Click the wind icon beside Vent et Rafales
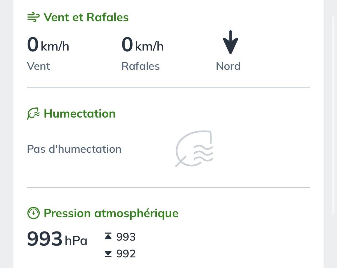This screenshot has width=337, height=268. point(33,17)
